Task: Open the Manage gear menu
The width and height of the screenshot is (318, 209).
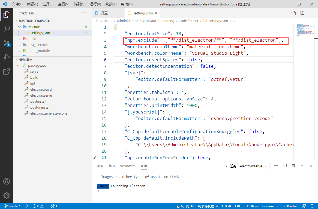Action: (x=7, y=195)
